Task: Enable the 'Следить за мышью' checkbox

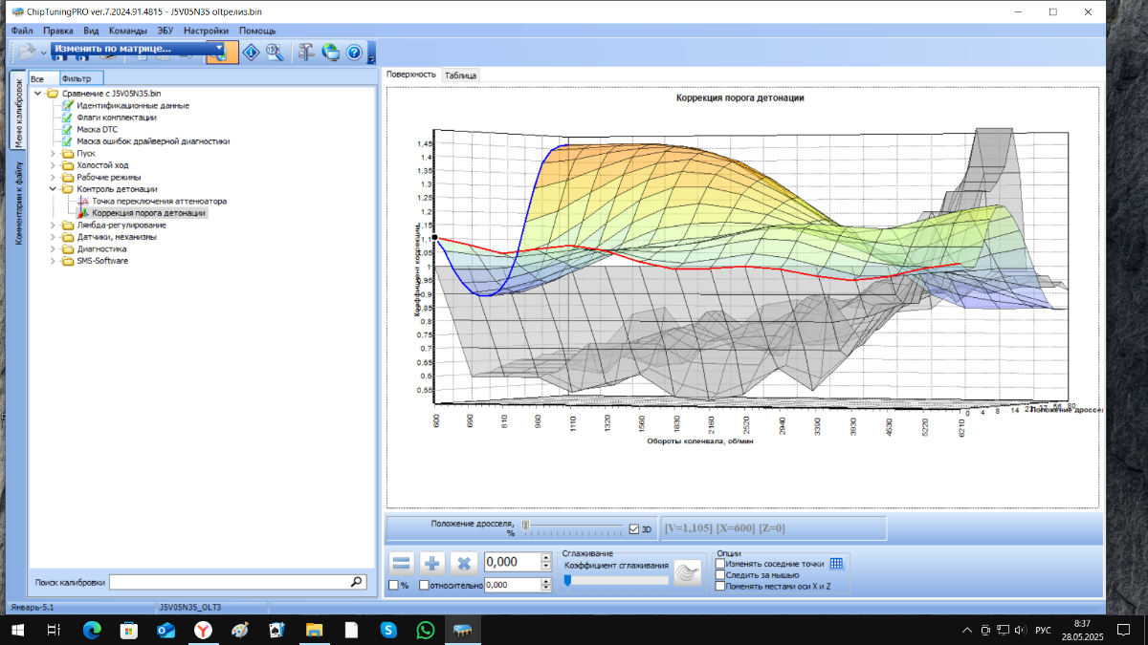Action: click(x=720, y=575)
